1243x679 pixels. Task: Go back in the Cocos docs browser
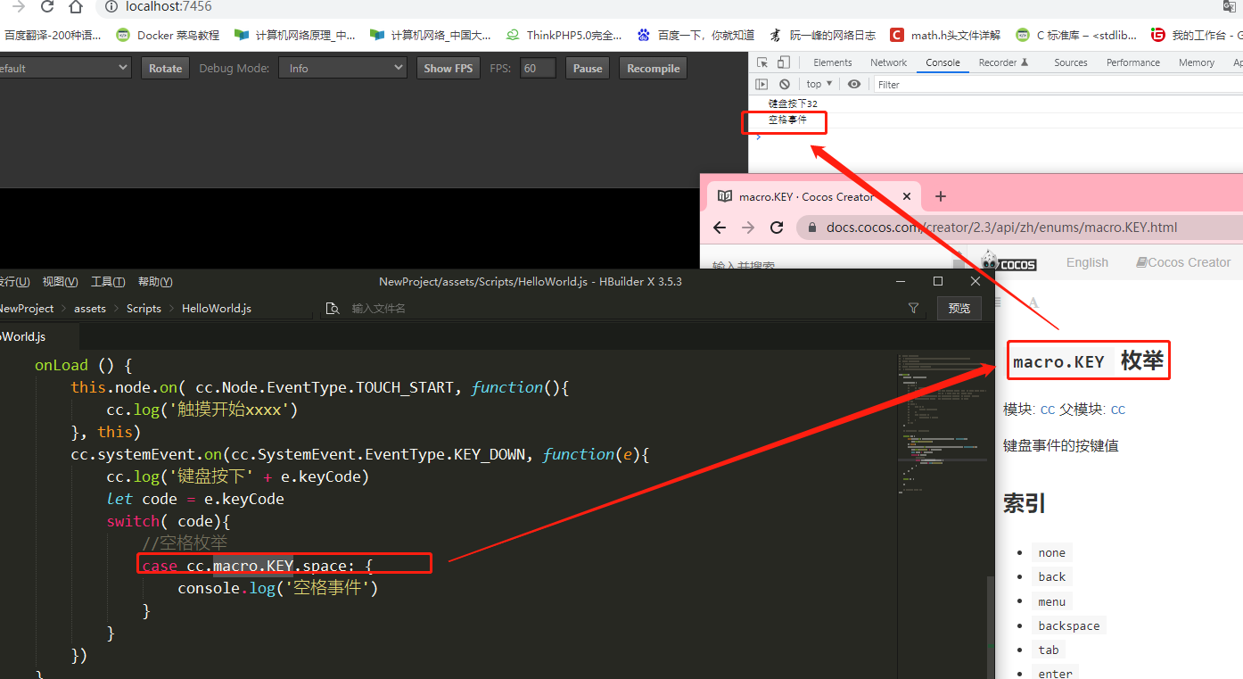click(720, 228)
